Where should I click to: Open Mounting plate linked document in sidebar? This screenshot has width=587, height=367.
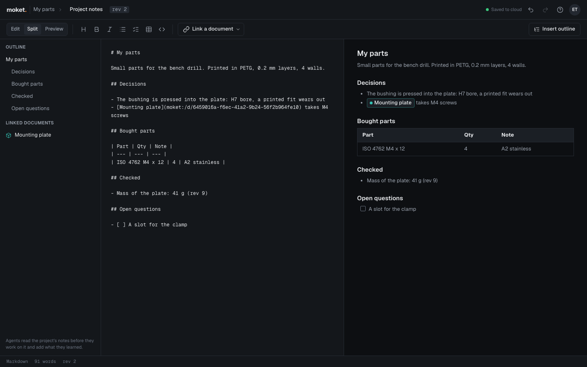29,135
